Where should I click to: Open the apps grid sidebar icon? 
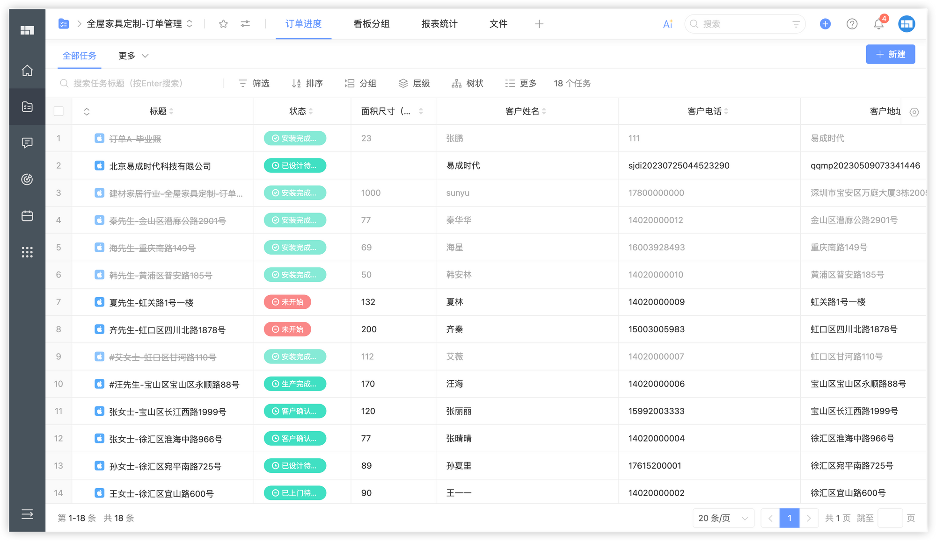pyautogui.click(x=27, y=252)
